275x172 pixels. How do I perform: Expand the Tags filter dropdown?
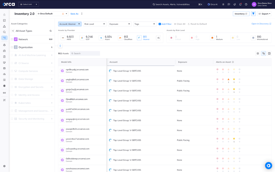click(x=145, y=24)
